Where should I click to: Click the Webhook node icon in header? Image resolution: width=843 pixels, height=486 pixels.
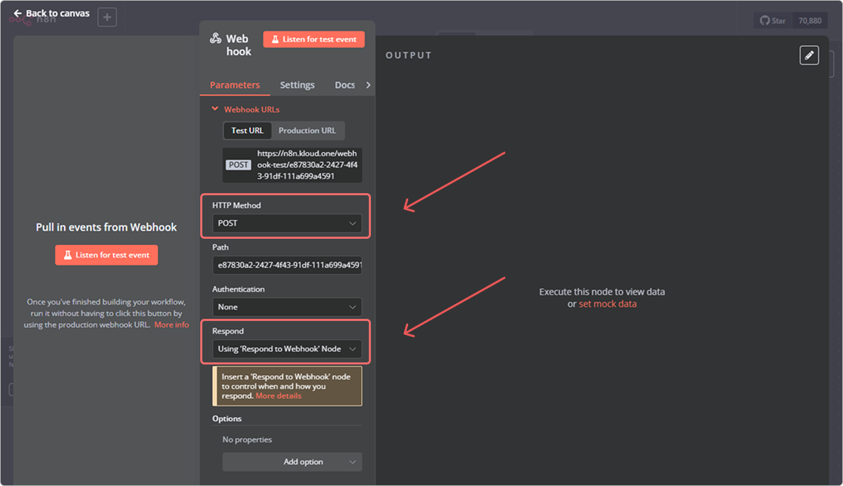[x=216, y=39]
